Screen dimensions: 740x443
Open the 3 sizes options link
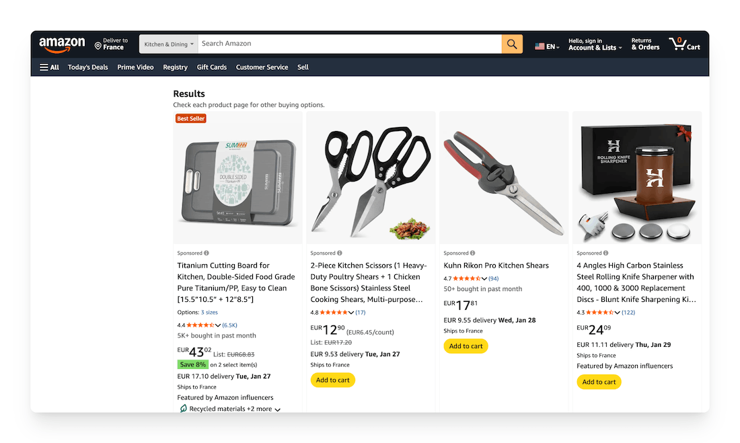[209, 313]
